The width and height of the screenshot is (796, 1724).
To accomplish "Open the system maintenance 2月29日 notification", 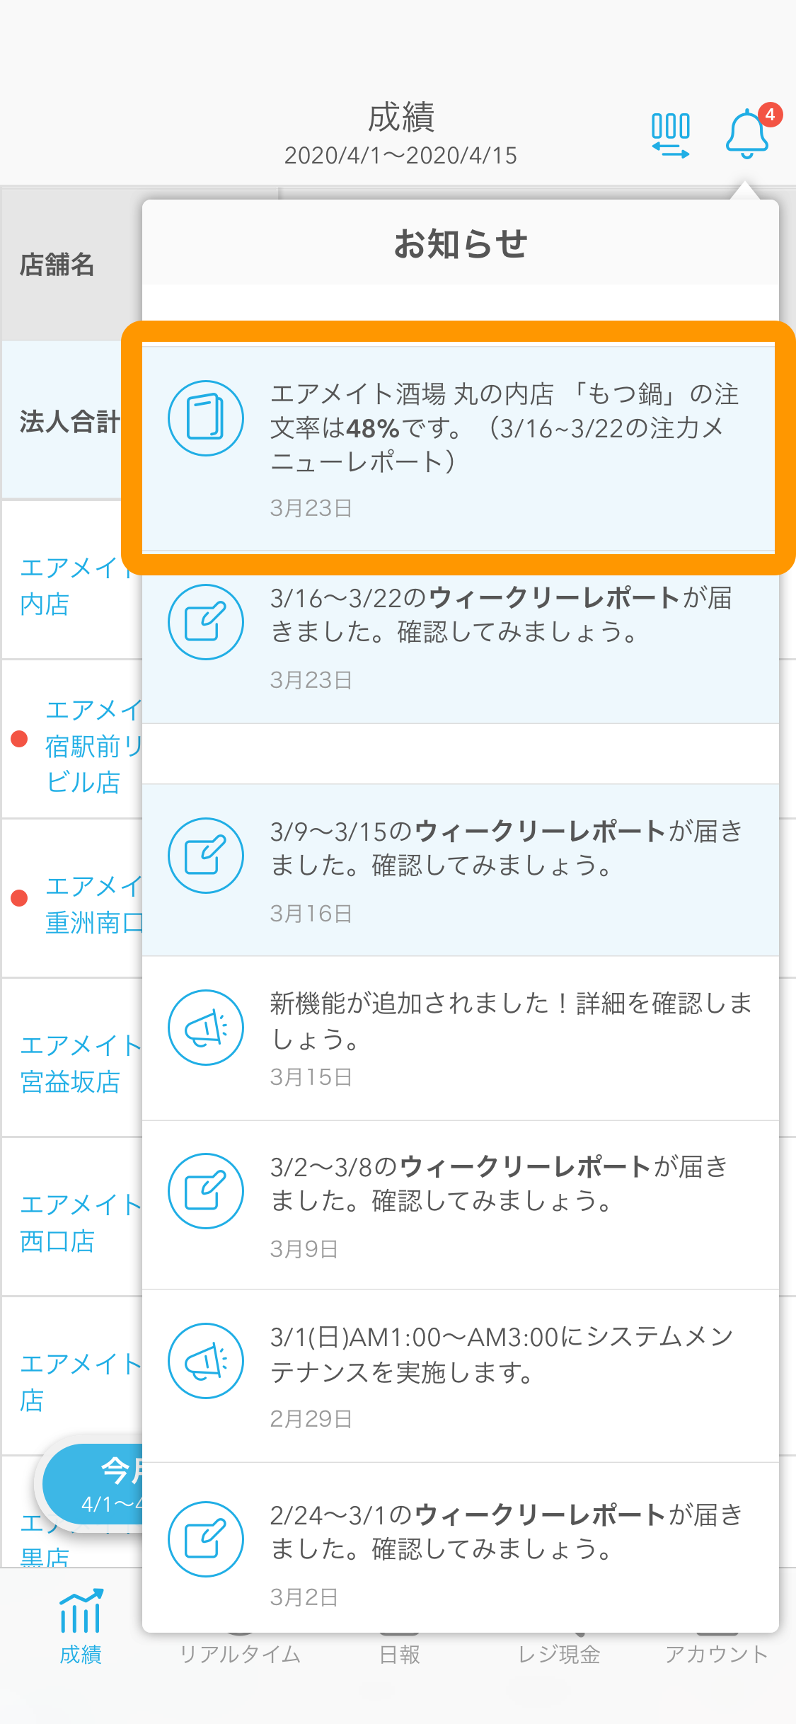I will tap(461, 1376).
